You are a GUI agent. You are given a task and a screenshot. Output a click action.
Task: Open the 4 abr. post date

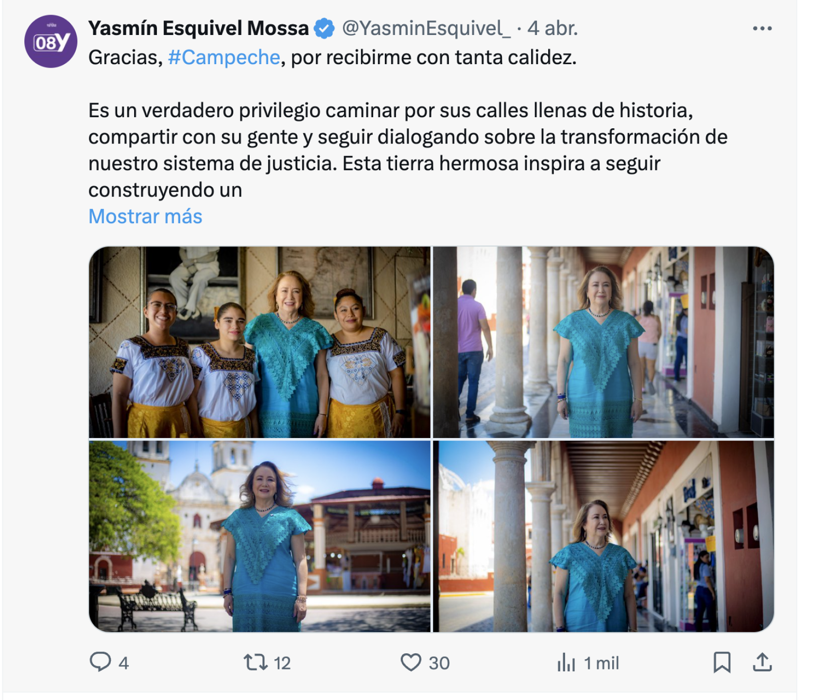coord(553,29)
